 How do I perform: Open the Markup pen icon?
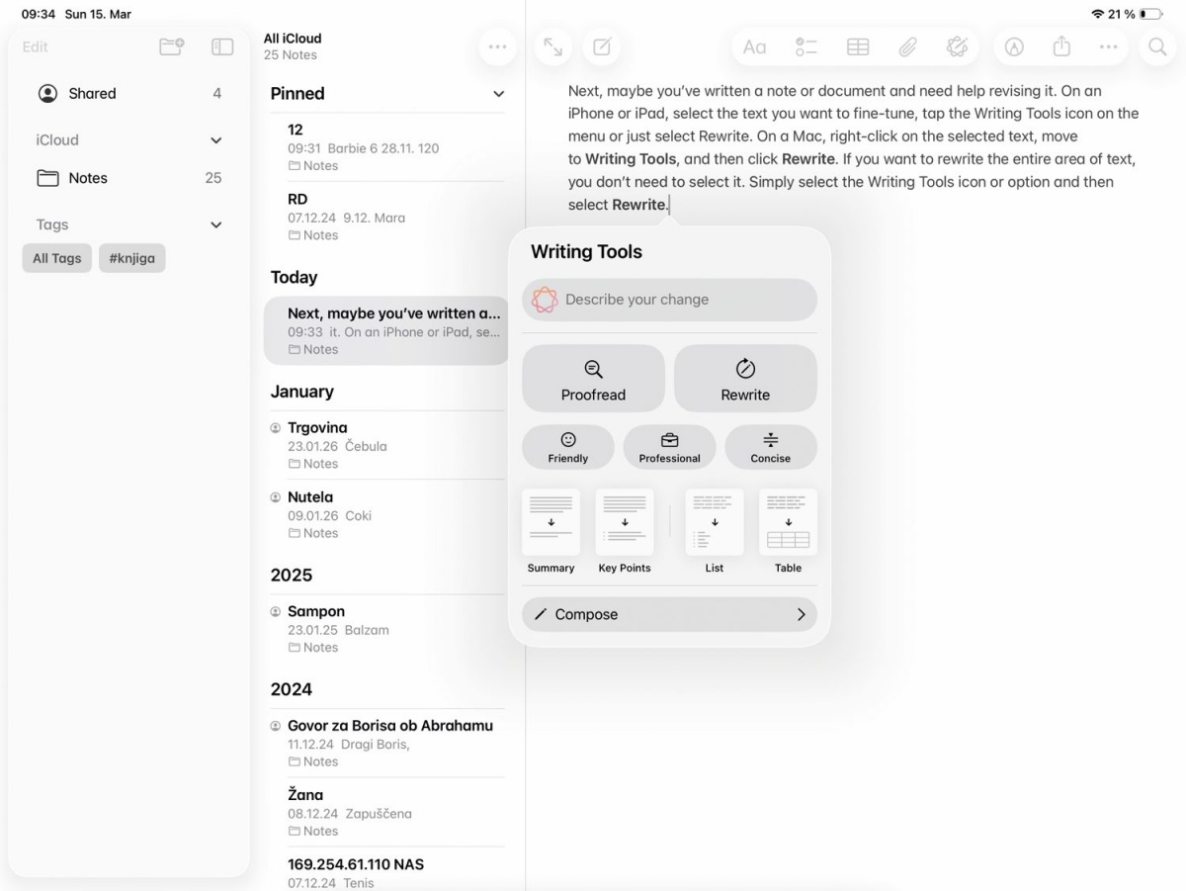(x=1014, y=46)
